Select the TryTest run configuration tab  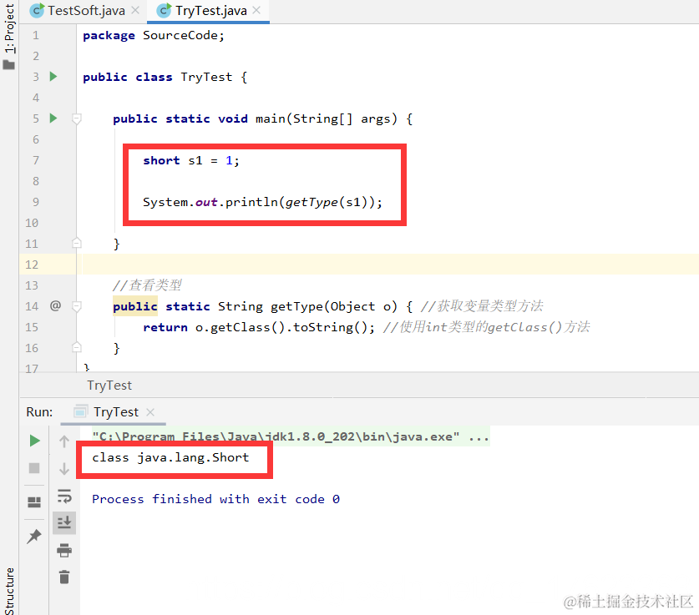115,412
